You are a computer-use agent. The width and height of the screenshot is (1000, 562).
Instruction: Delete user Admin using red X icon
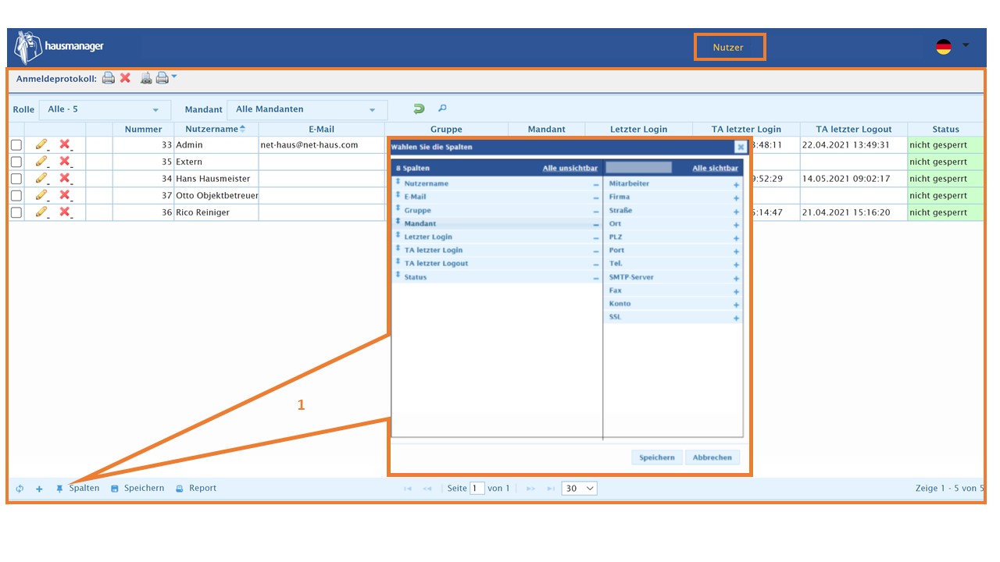65,144
